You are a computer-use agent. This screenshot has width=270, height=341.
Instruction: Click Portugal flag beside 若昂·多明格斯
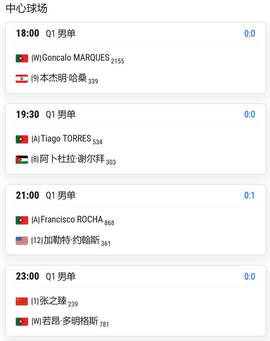pyautogui.click(x=22, y=321)
